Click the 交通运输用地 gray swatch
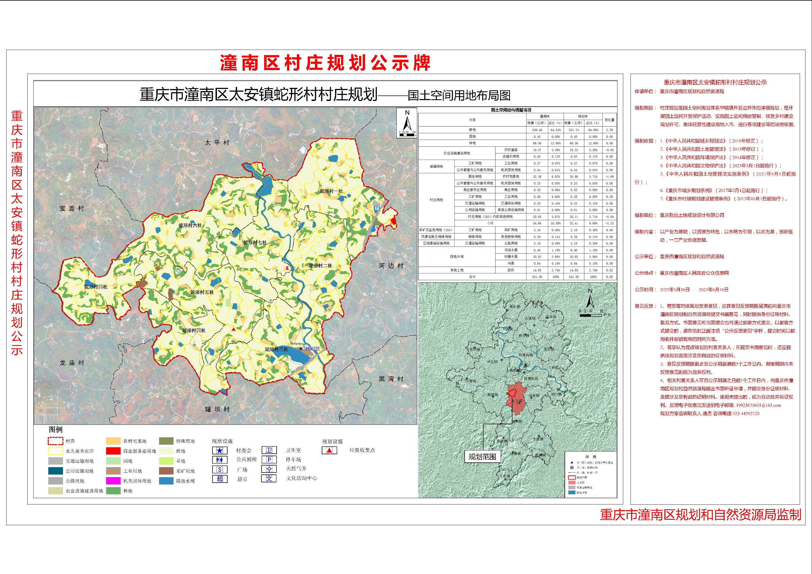 click(x=55, y=461)
